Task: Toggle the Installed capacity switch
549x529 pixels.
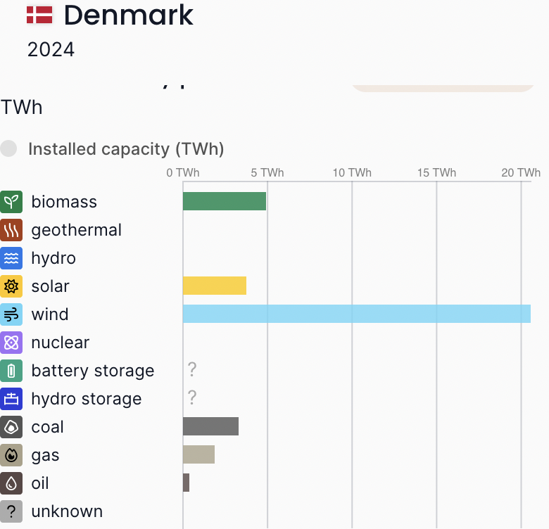Action: (9, 149)
